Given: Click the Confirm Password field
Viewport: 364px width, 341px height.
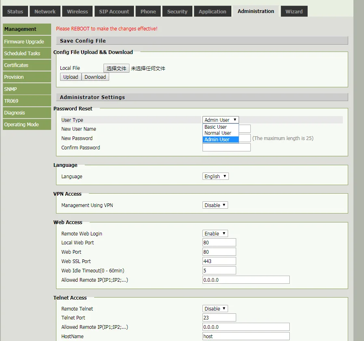Looking at the screenshot, I should click(226, 147).
